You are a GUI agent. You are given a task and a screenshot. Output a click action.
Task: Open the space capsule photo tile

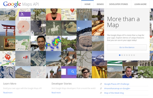point(69,28)
